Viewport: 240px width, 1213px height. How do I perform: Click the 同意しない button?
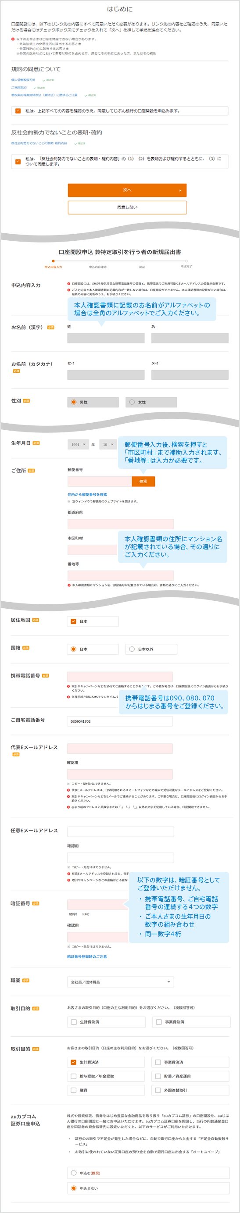point(127,207)
